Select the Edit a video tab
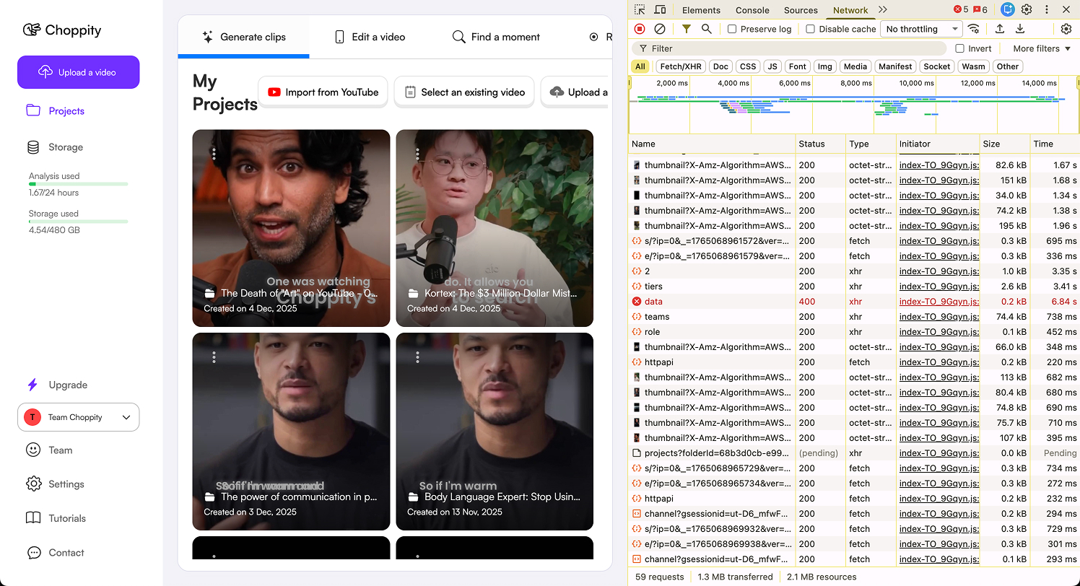1080x586 pixels. [370, 37]
